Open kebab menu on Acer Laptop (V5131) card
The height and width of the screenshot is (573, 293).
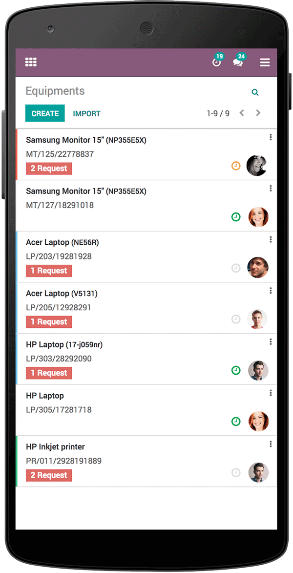(271, 291)
